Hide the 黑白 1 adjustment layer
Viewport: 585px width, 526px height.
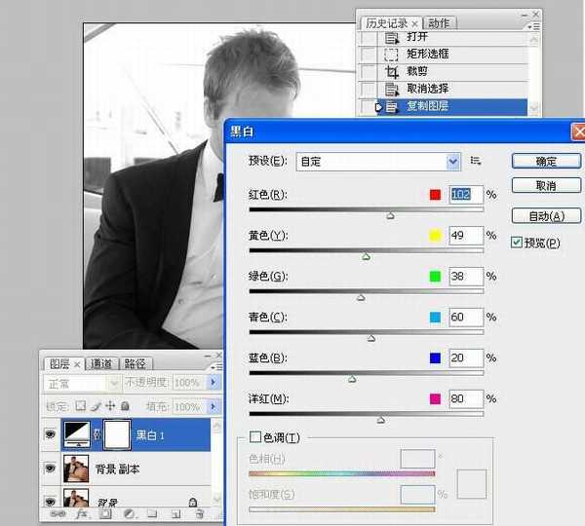[50, 435]
